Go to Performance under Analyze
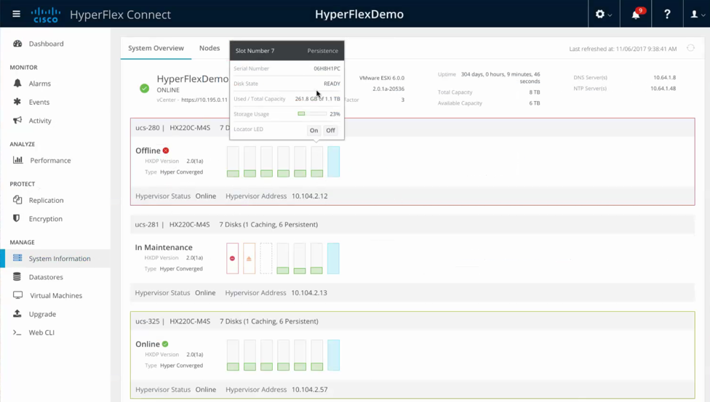Viewport: 710px width, 402px height. (49, 160)
